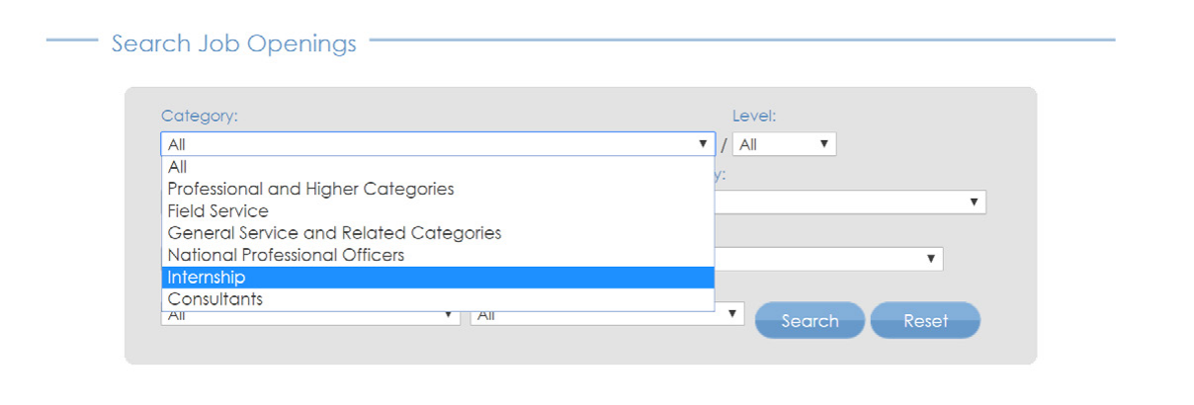Viewport: 1194px width, 405px height.
Task: Click the Category field label
Action: (200, 116)
